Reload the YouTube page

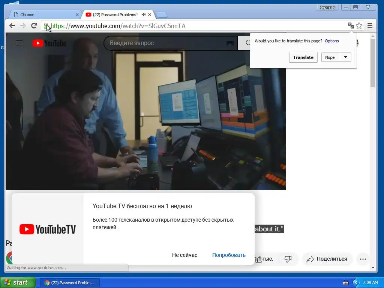pyautogui.click(x=34, y=26)
